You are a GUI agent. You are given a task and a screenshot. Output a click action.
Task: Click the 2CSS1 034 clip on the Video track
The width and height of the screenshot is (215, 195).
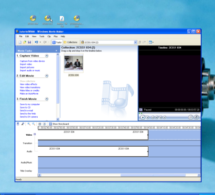[x=93, y=135]
